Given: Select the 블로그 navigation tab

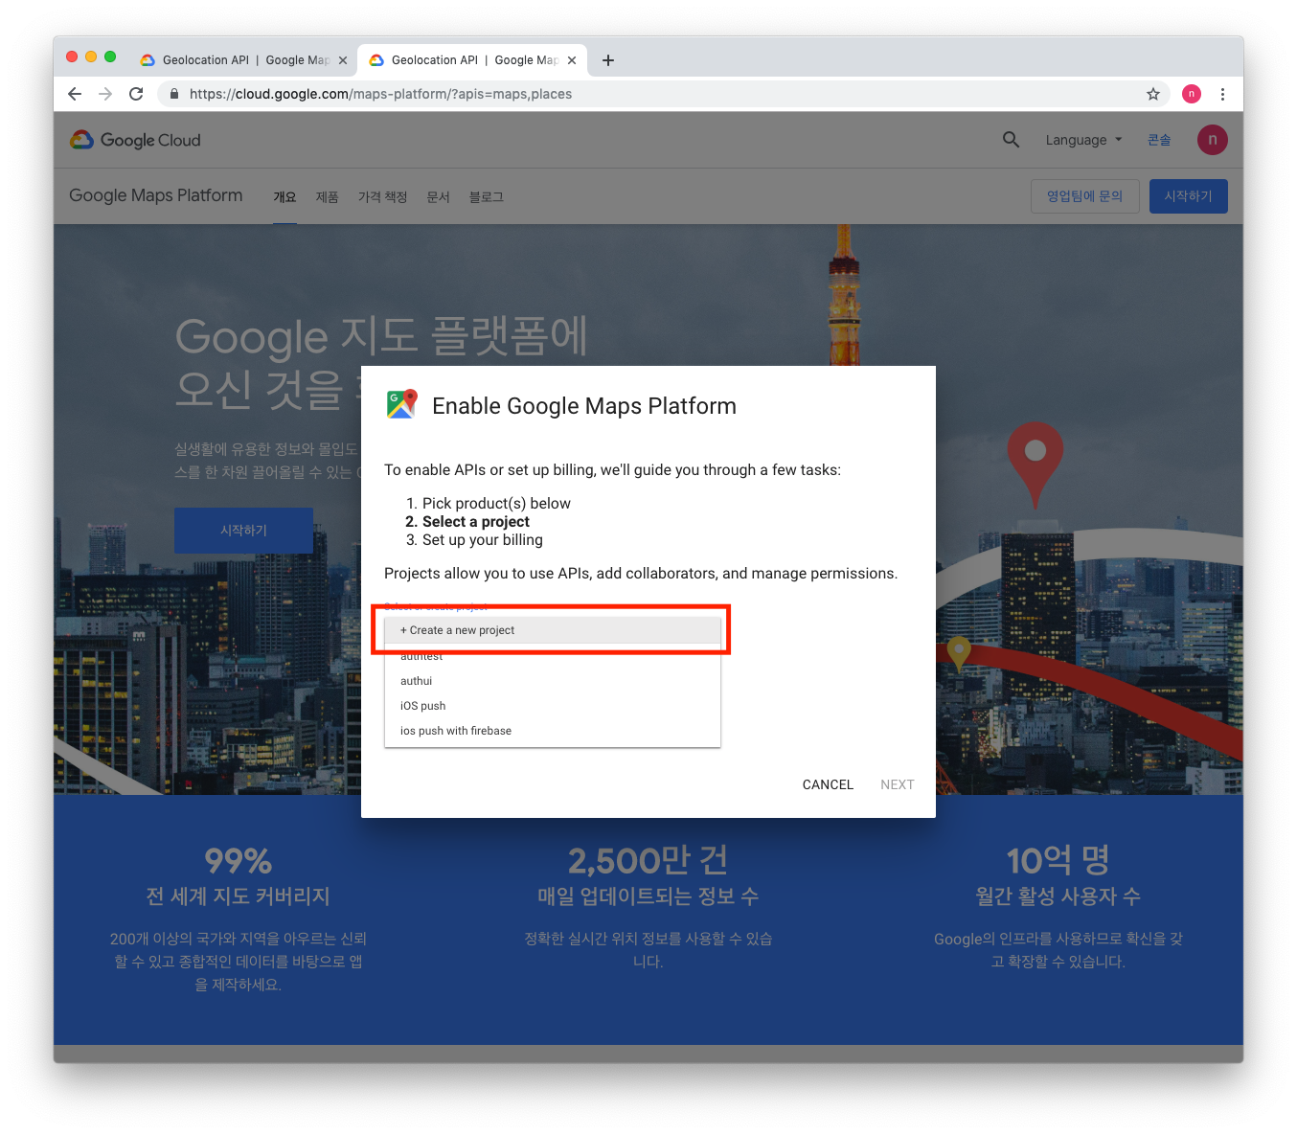Looking at the screenshot, I should click(x=487, y=197).
